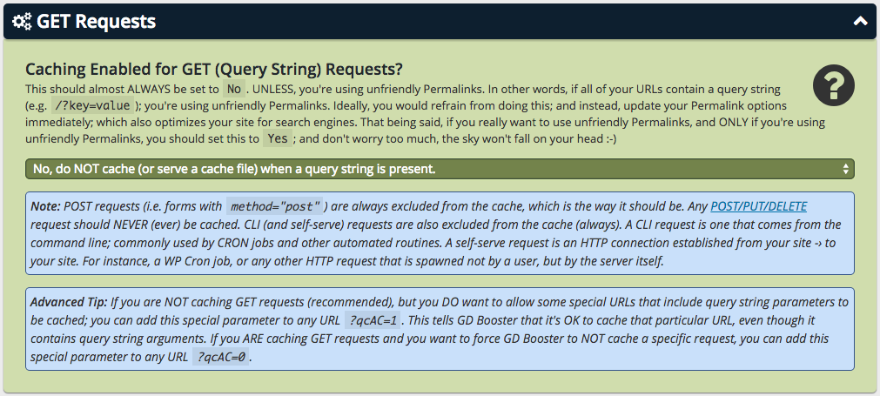Click the 'No' code snippet

click(x=234, y=89)
